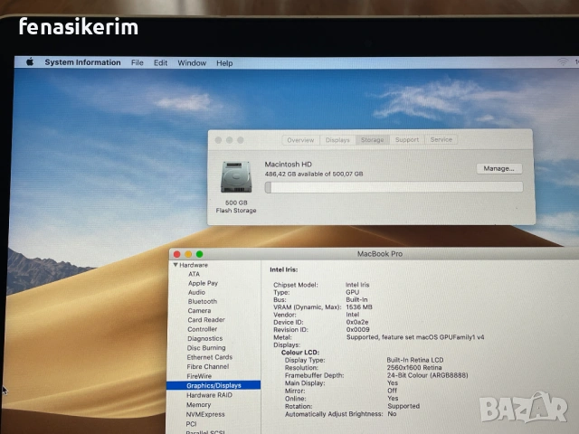Click the VRAM value '1536 MB'
The width and height of the screenshot is (579, 434).
[x=359, y=307]
